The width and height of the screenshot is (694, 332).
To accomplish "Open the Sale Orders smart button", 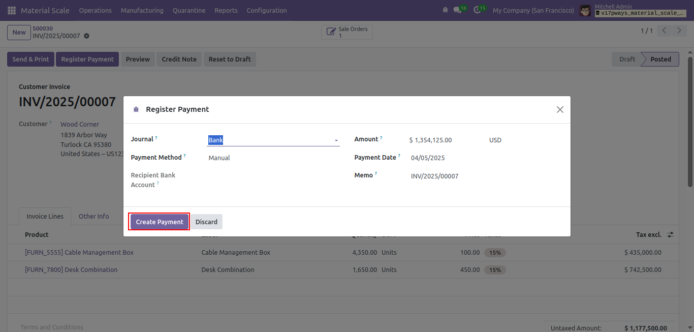I will point(347,32).
